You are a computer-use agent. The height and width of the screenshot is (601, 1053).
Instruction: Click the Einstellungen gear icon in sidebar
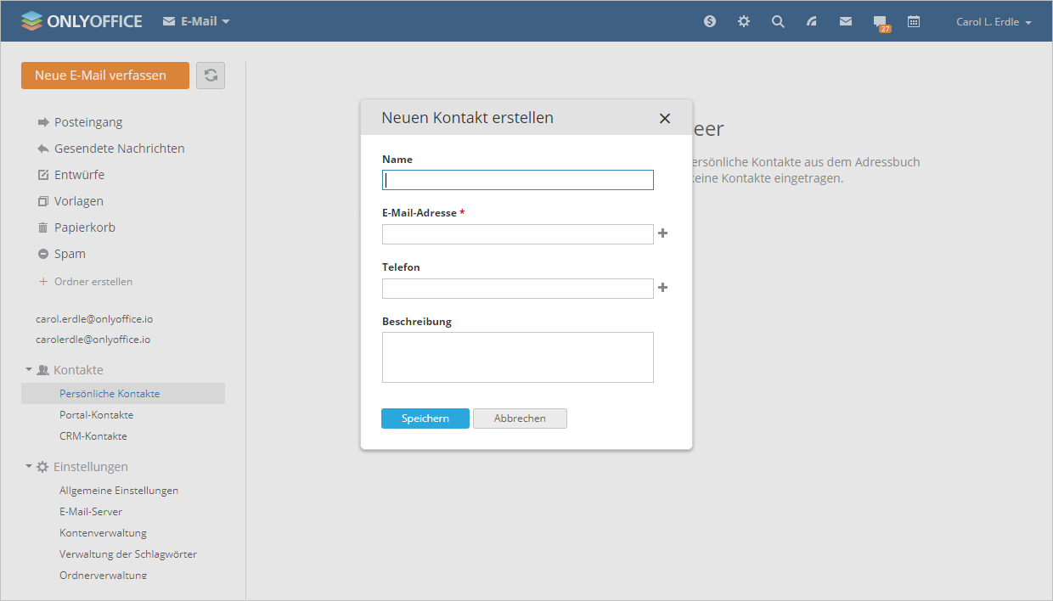coord(42,467)
